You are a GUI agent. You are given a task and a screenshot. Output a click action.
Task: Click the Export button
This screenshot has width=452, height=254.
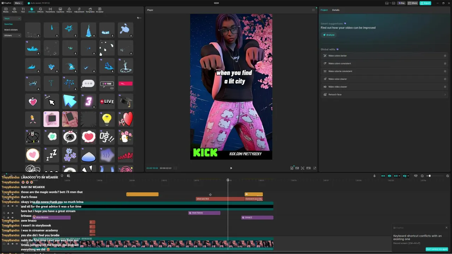click(426, 3)
